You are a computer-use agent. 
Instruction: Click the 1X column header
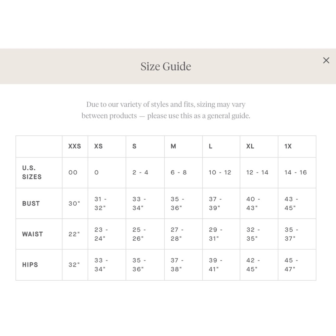tap(288, 146)
